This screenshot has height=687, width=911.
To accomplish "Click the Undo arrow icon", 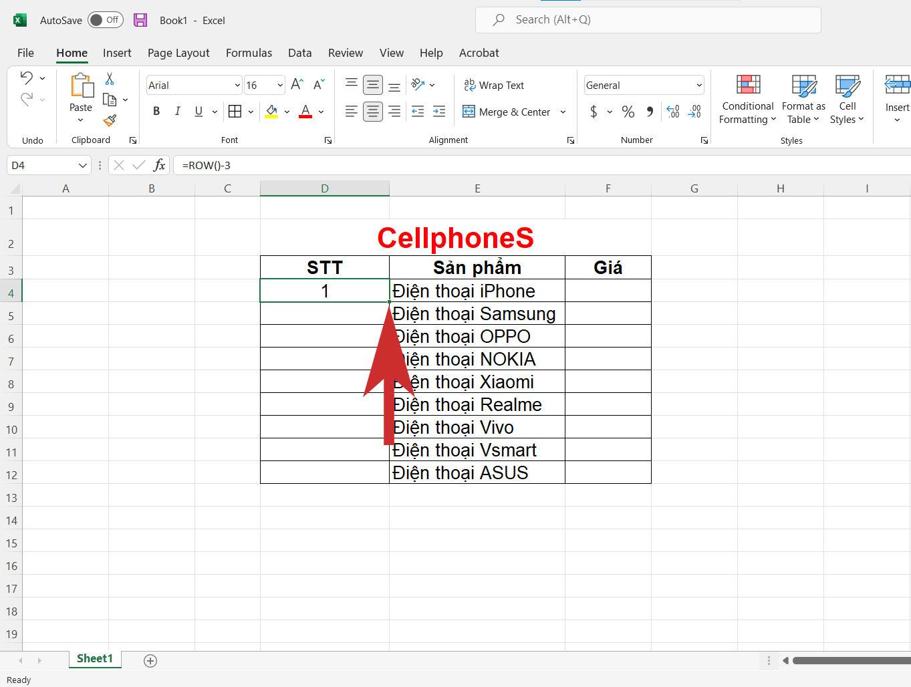I will (27, 78).
